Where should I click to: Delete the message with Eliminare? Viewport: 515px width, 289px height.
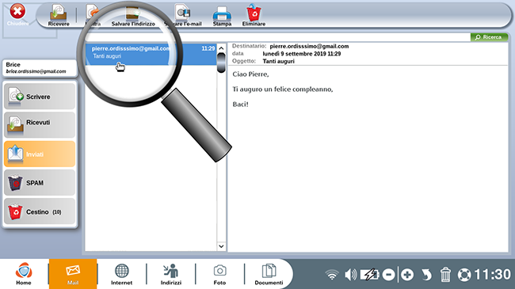tap(254, 15)
